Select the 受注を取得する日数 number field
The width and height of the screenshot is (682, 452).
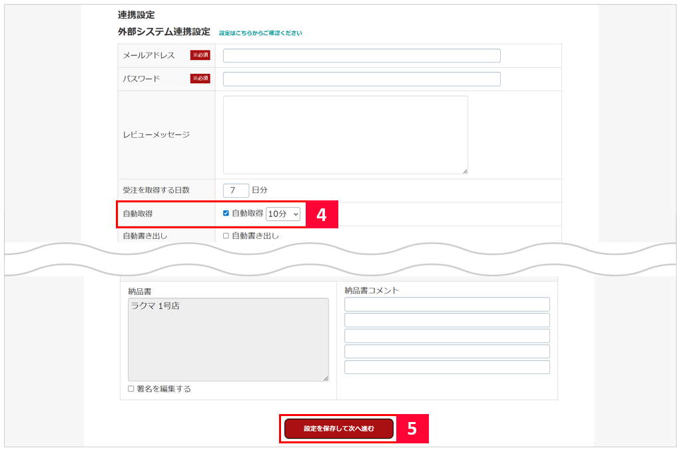[x=236, y=190]
